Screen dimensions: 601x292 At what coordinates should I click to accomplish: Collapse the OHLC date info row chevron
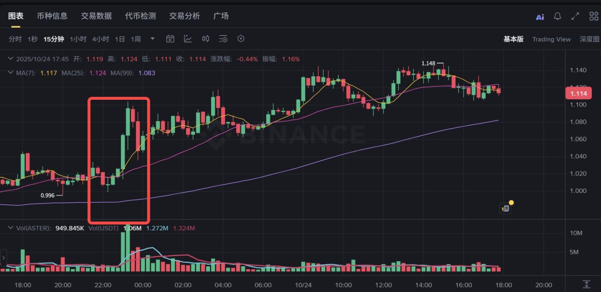coord(11,59)
